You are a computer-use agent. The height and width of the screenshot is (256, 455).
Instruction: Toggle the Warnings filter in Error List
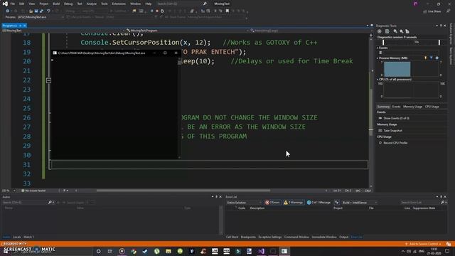[294, 203]
